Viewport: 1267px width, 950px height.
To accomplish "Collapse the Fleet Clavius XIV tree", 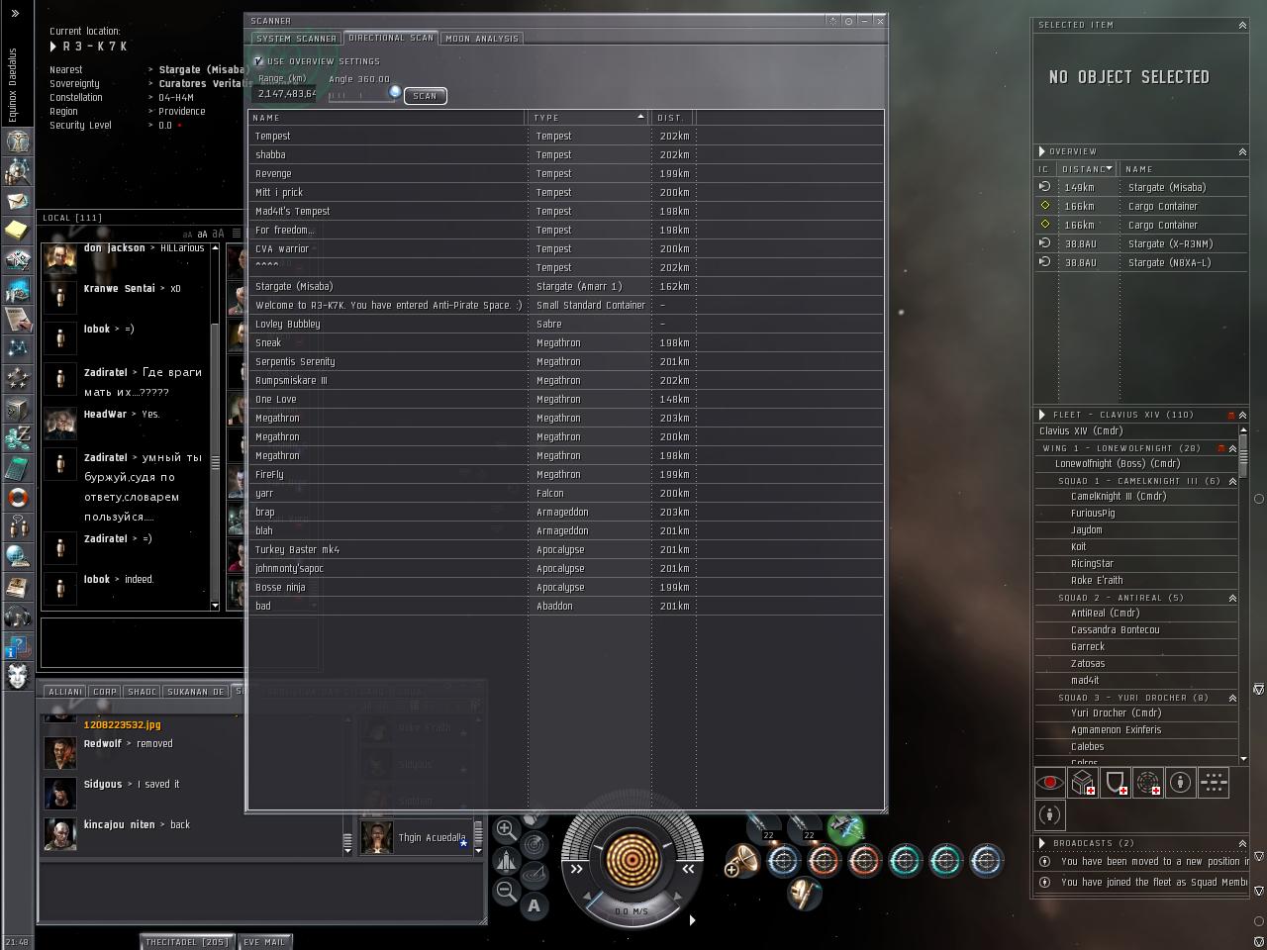I will (x=1242, y=415).
